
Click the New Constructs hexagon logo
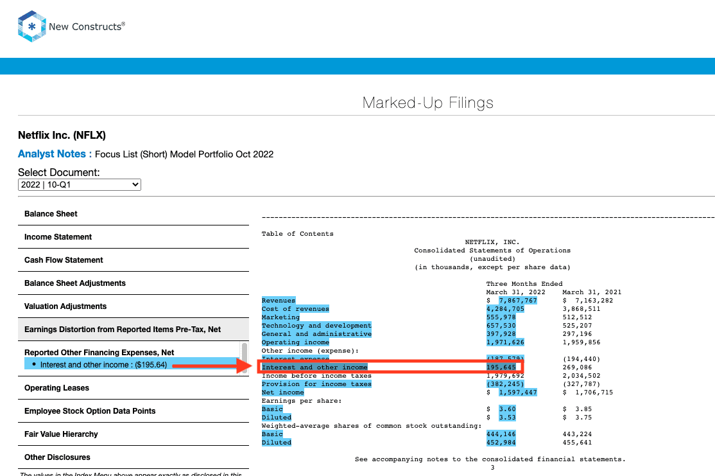(x=32, y=26)
